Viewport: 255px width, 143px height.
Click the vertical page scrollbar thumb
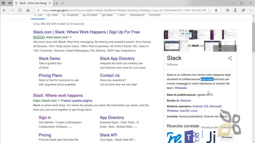(x=254, y=37)
